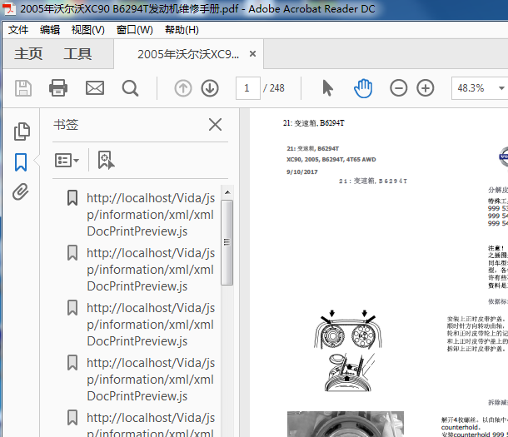Close the 书签 bookmarks pane
Screen dimensions: 508x437
[x=215, y=125]
